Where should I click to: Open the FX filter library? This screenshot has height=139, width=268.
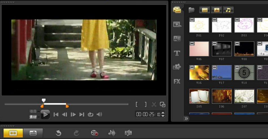177,81
